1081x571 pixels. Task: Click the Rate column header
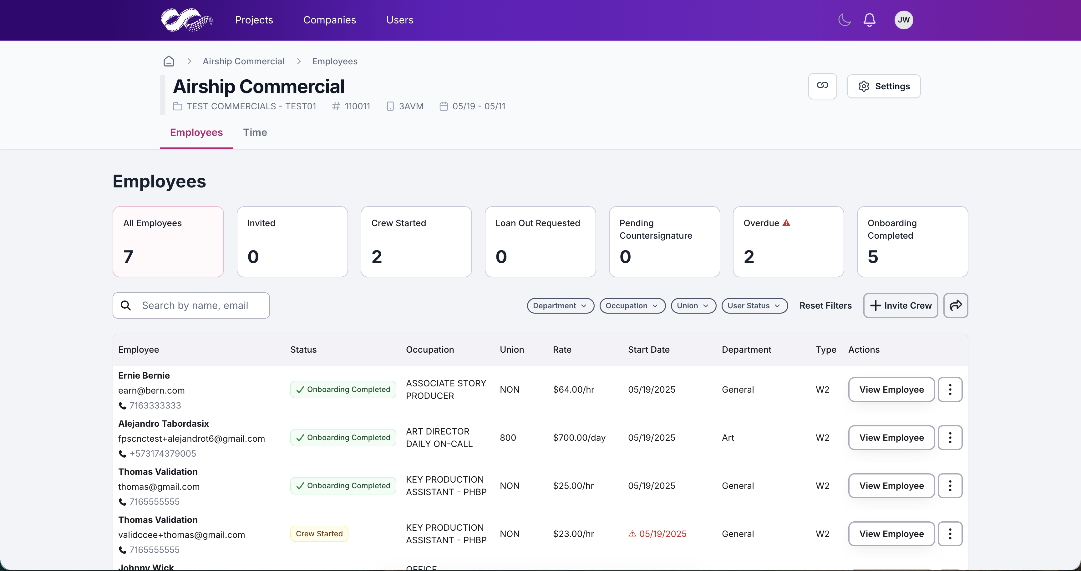point(562,350)
